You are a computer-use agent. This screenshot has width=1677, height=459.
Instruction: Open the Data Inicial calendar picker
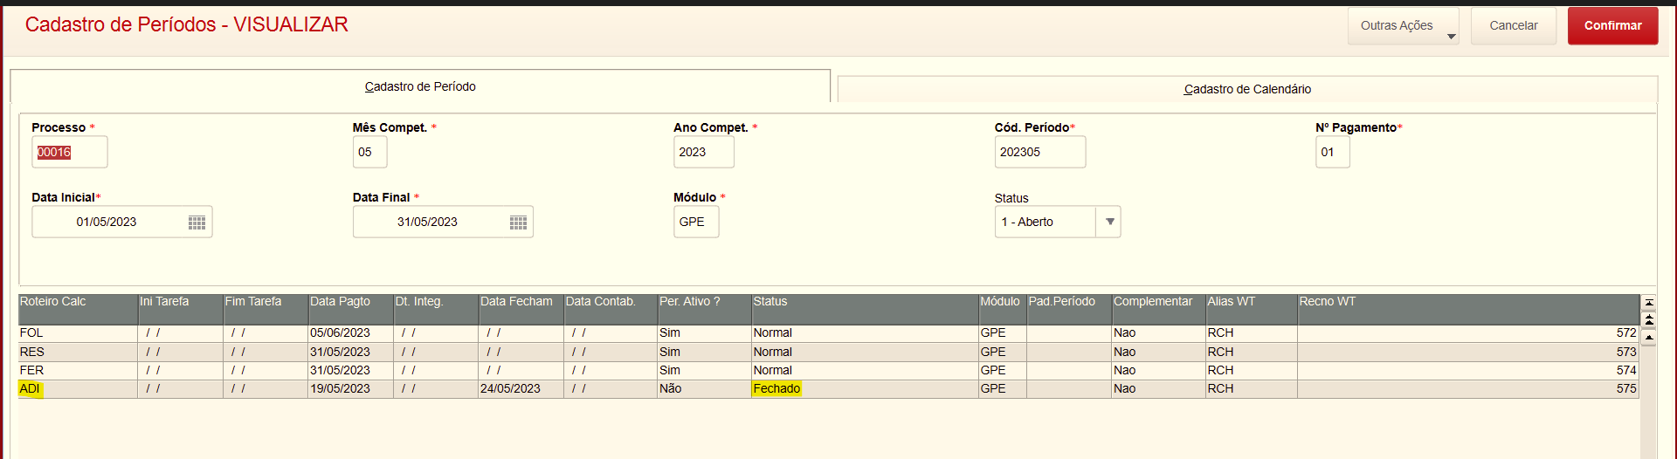click(x=197, y=223)
